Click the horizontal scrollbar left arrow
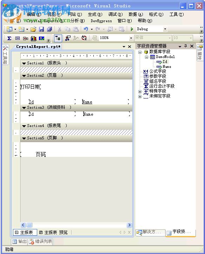Viewport: 205px width, 254px height. pos(23,225)
